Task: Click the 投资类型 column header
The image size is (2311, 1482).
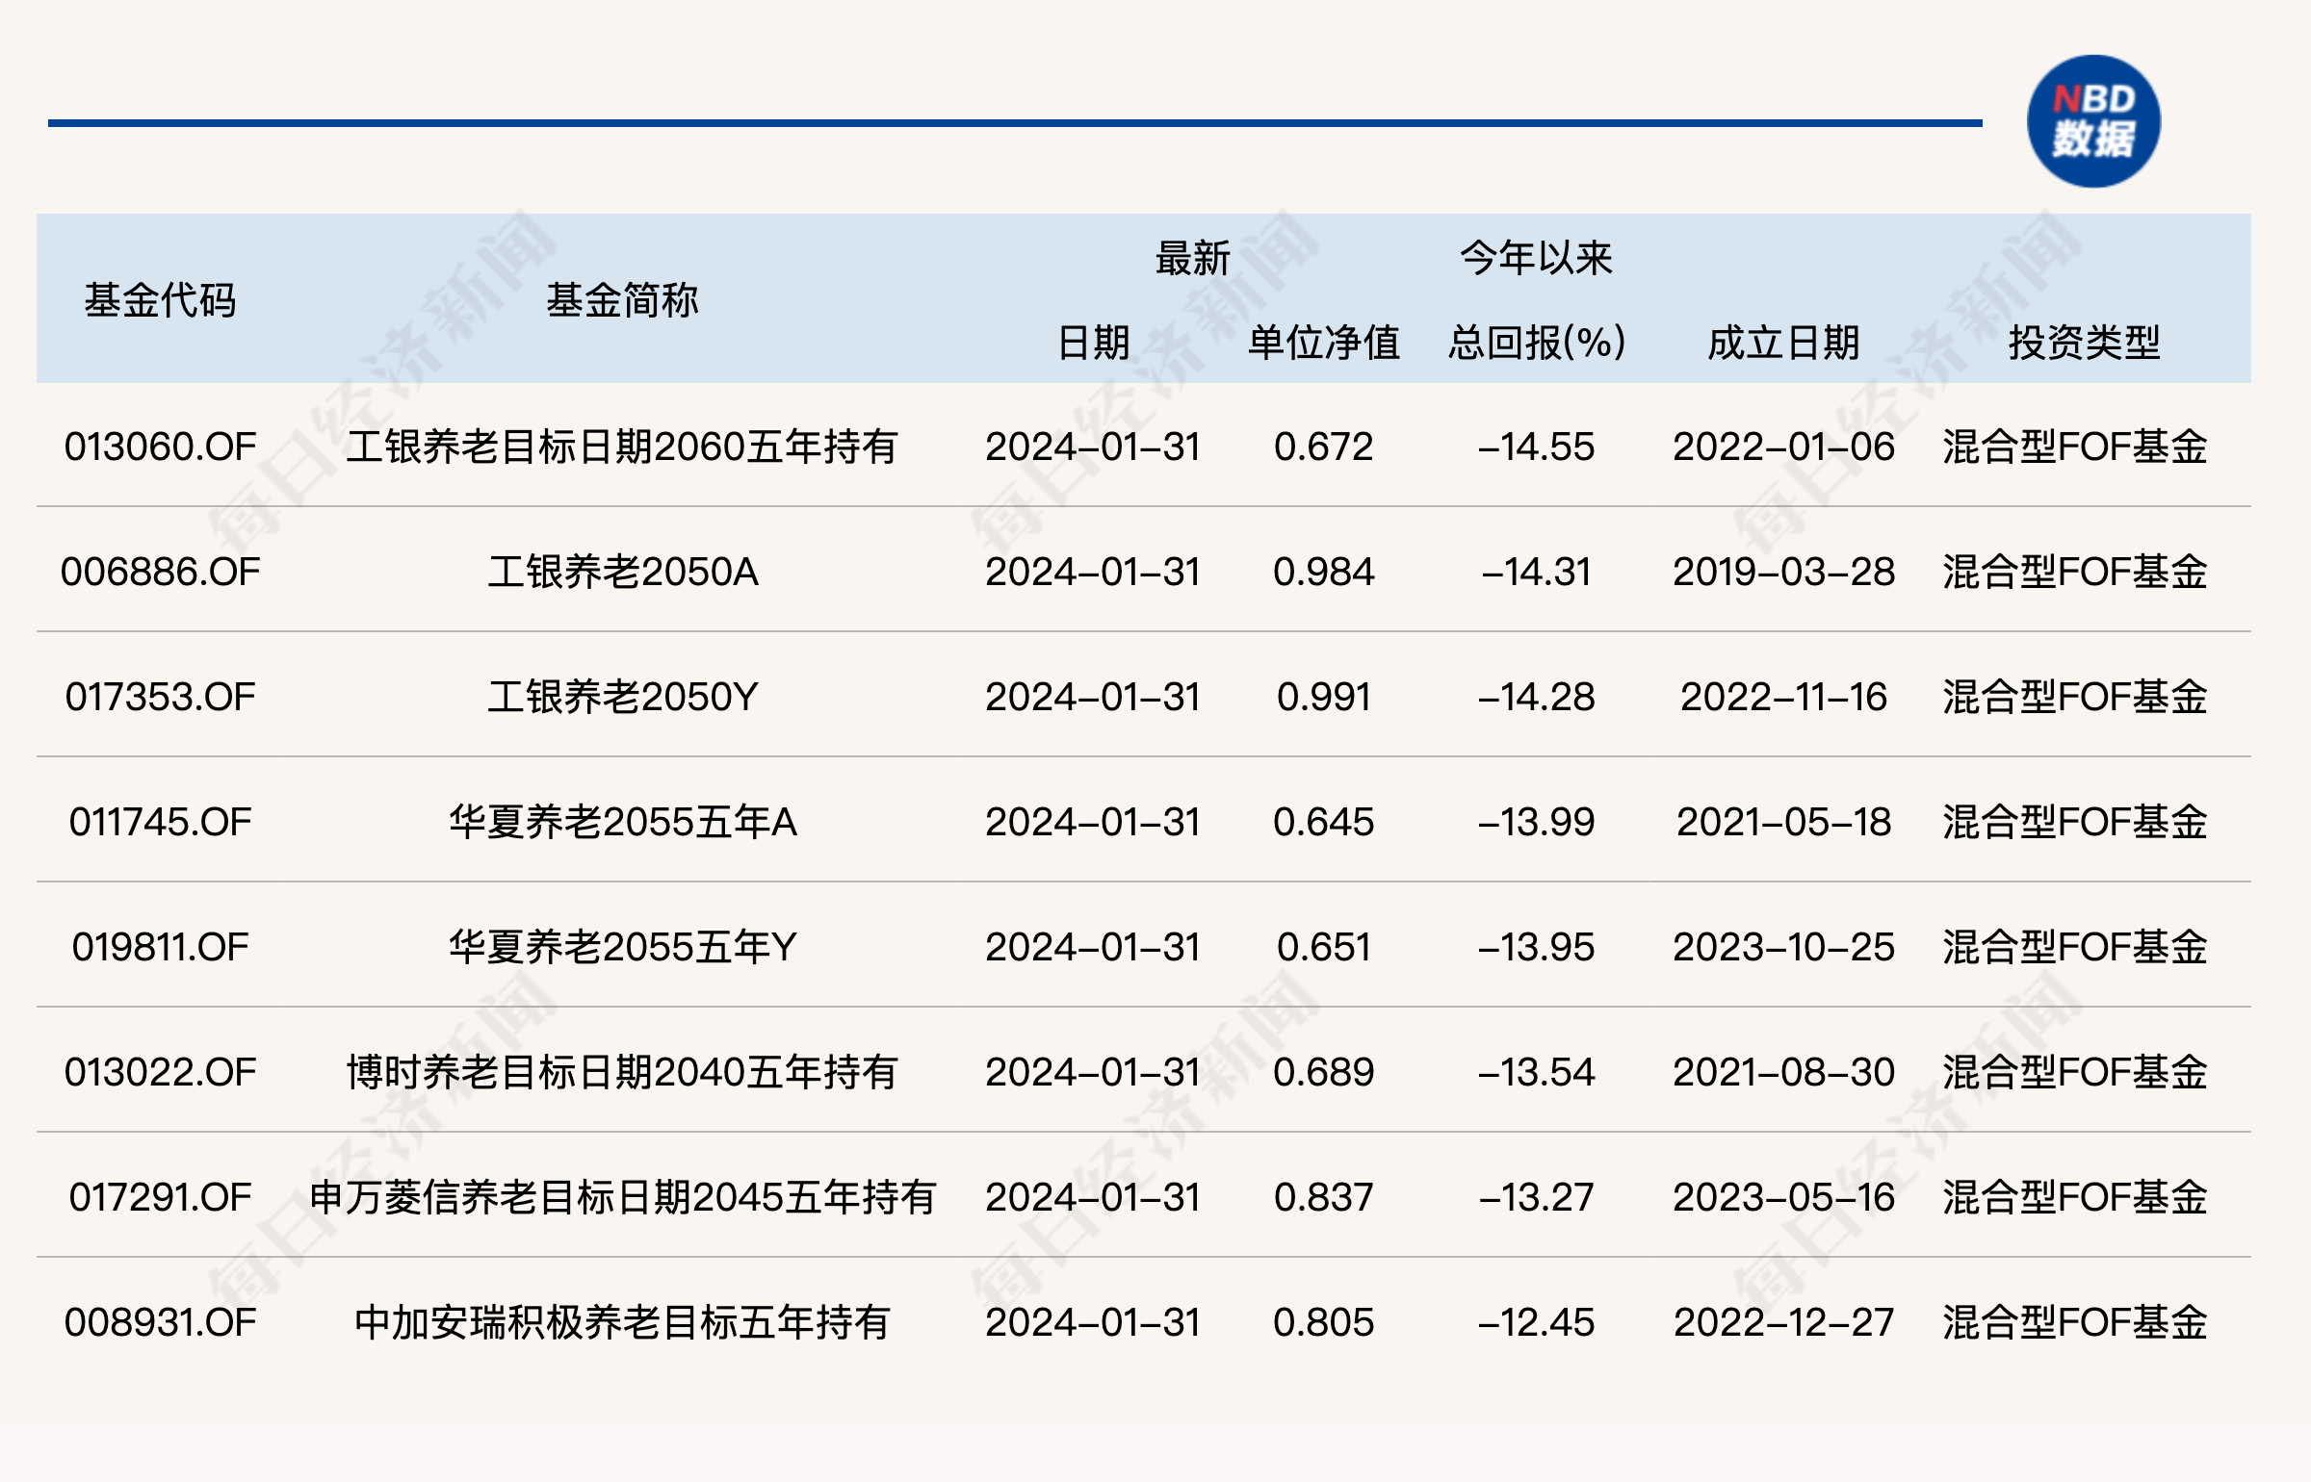Action: (x=2085, y=343)
